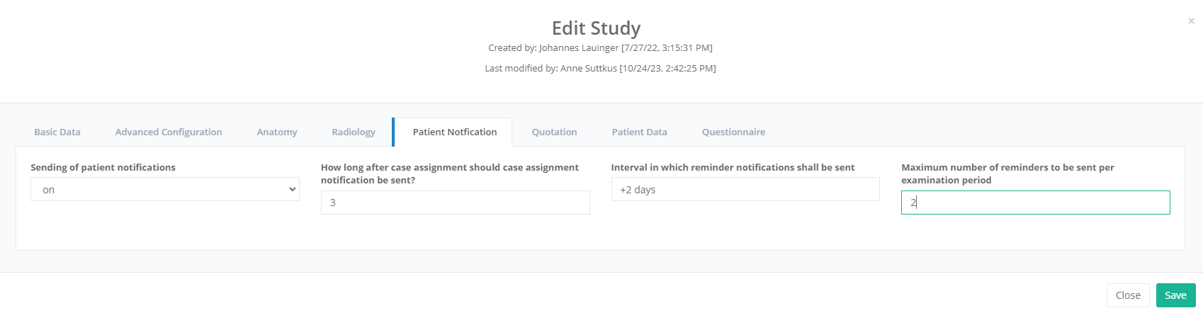Switch to the Basic Data tab

(57, 132)
